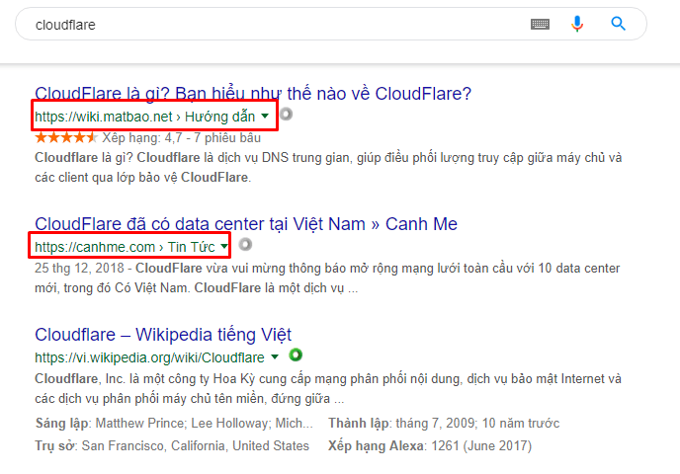The width and height of the screenshot is (680, 474).
Task: Open the on-screen keyboard input tool
Action: coord(540,24)
